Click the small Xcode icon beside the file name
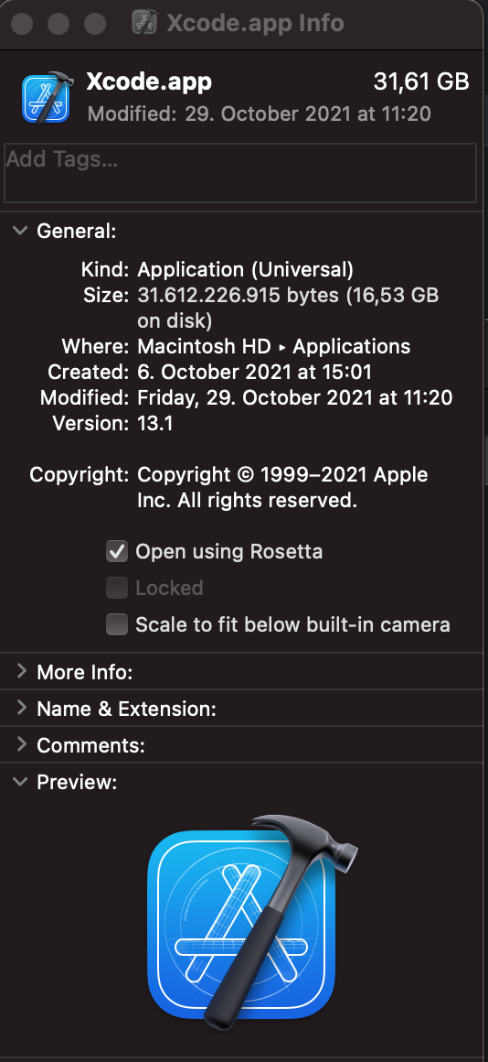The height and width of the screenshot is (1062, 488). point(46,99)
